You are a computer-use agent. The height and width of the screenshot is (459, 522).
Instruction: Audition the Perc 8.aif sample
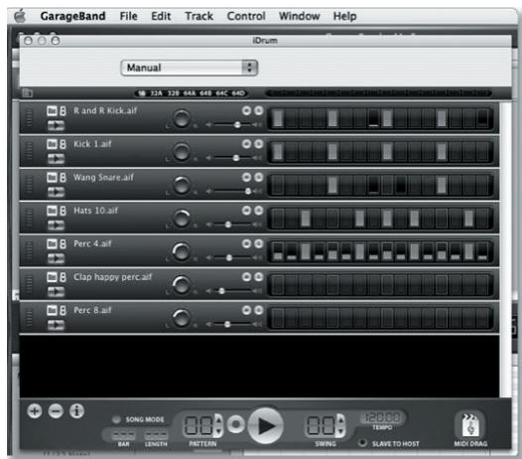coord(56,325)
